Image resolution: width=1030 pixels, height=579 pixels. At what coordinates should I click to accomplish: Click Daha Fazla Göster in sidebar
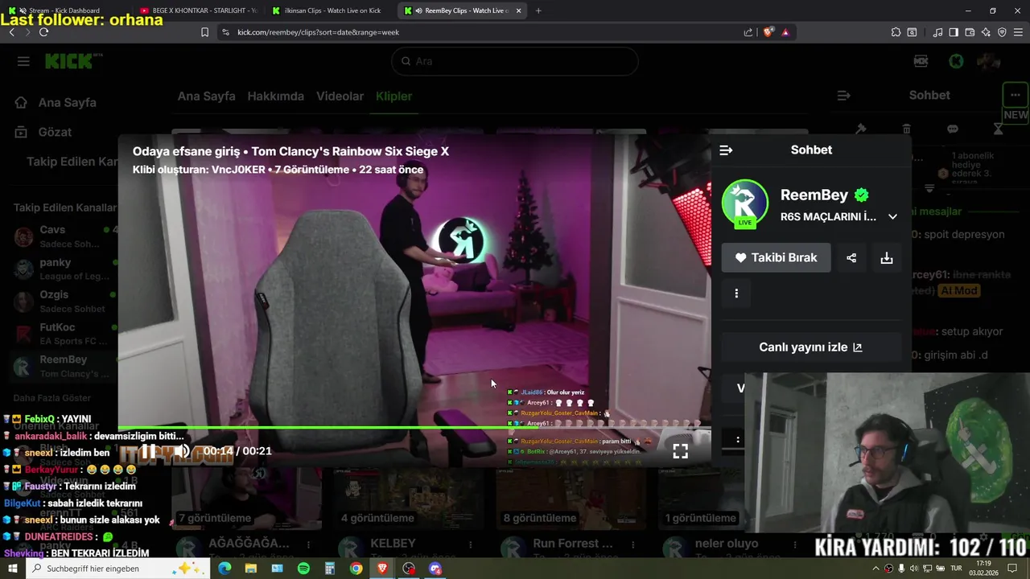click(51, 398)
